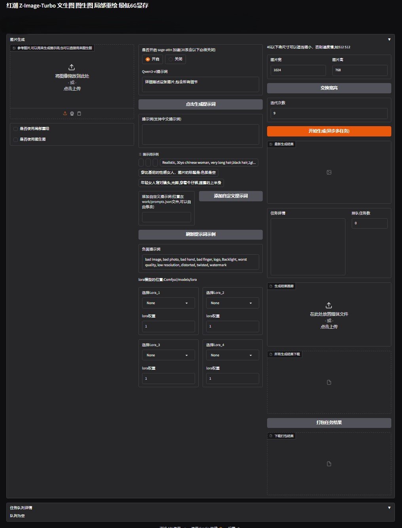Viewport: 402px width, 528px height.
Task: Open the 选择Lora_1 dropdown
Action: [168, 303]
